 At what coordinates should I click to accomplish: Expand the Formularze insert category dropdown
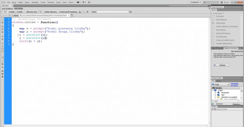click(x=218, y=13)
